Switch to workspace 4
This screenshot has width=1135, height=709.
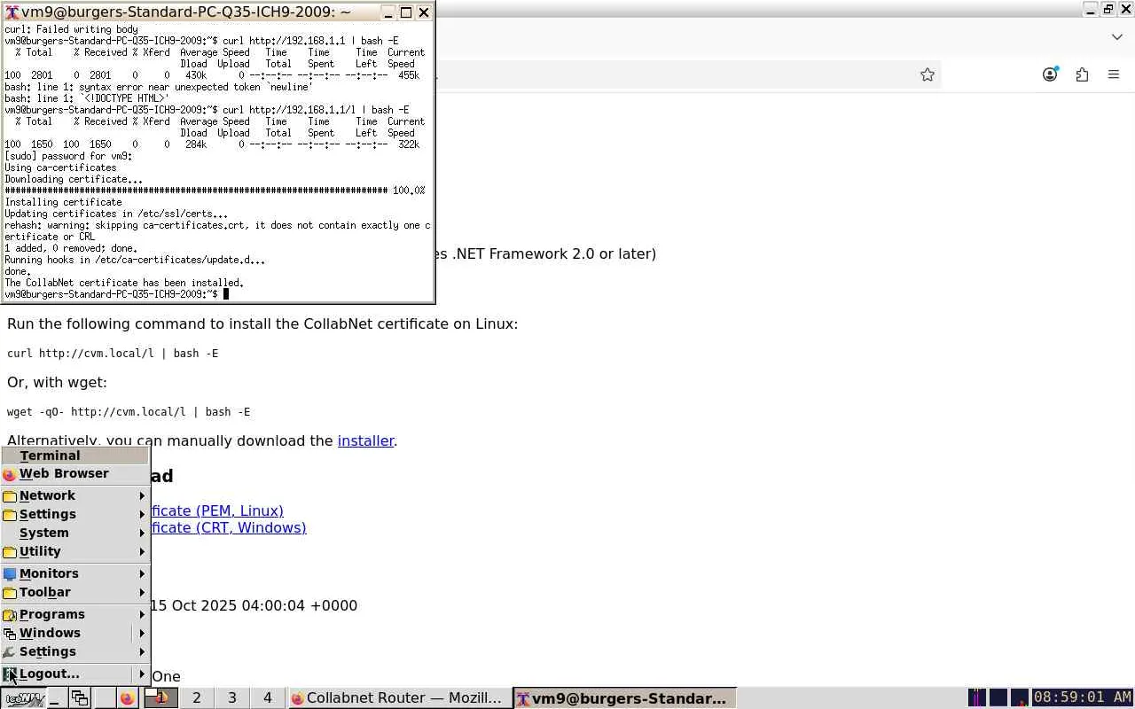pos(268,698)
